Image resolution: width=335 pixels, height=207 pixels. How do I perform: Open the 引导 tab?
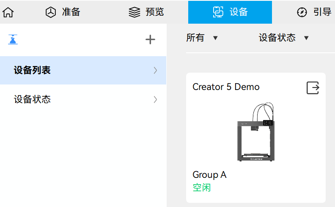[314, 12]
